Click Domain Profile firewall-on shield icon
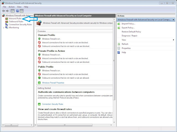The height and width of the screenshot is (132, 177). pyautogui.click(x=39, y=39)
